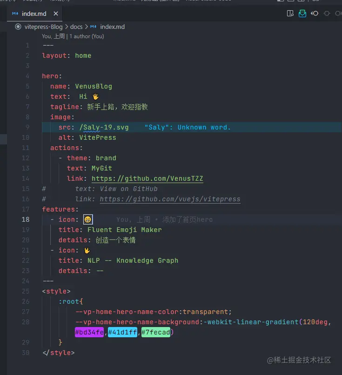
Task: Switch to the index.md tab
Action: point(34,14)
